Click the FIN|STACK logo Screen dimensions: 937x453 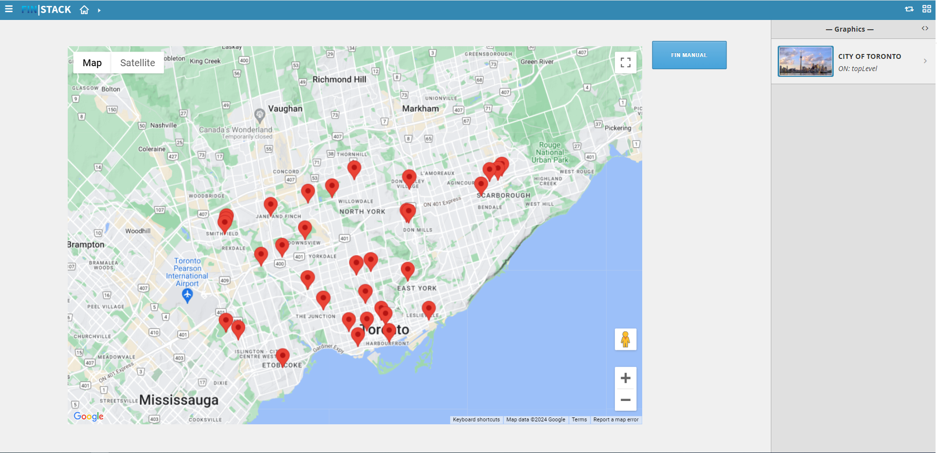[46, 10]
